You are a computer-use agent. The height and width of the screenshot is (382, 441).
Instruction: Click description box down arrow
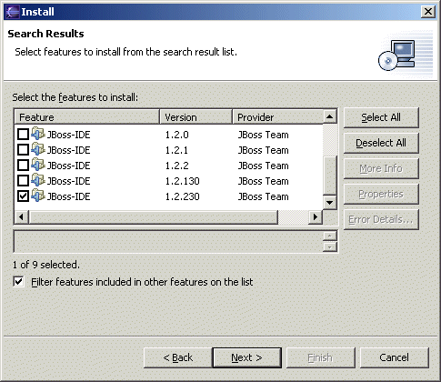coord(330,247)
